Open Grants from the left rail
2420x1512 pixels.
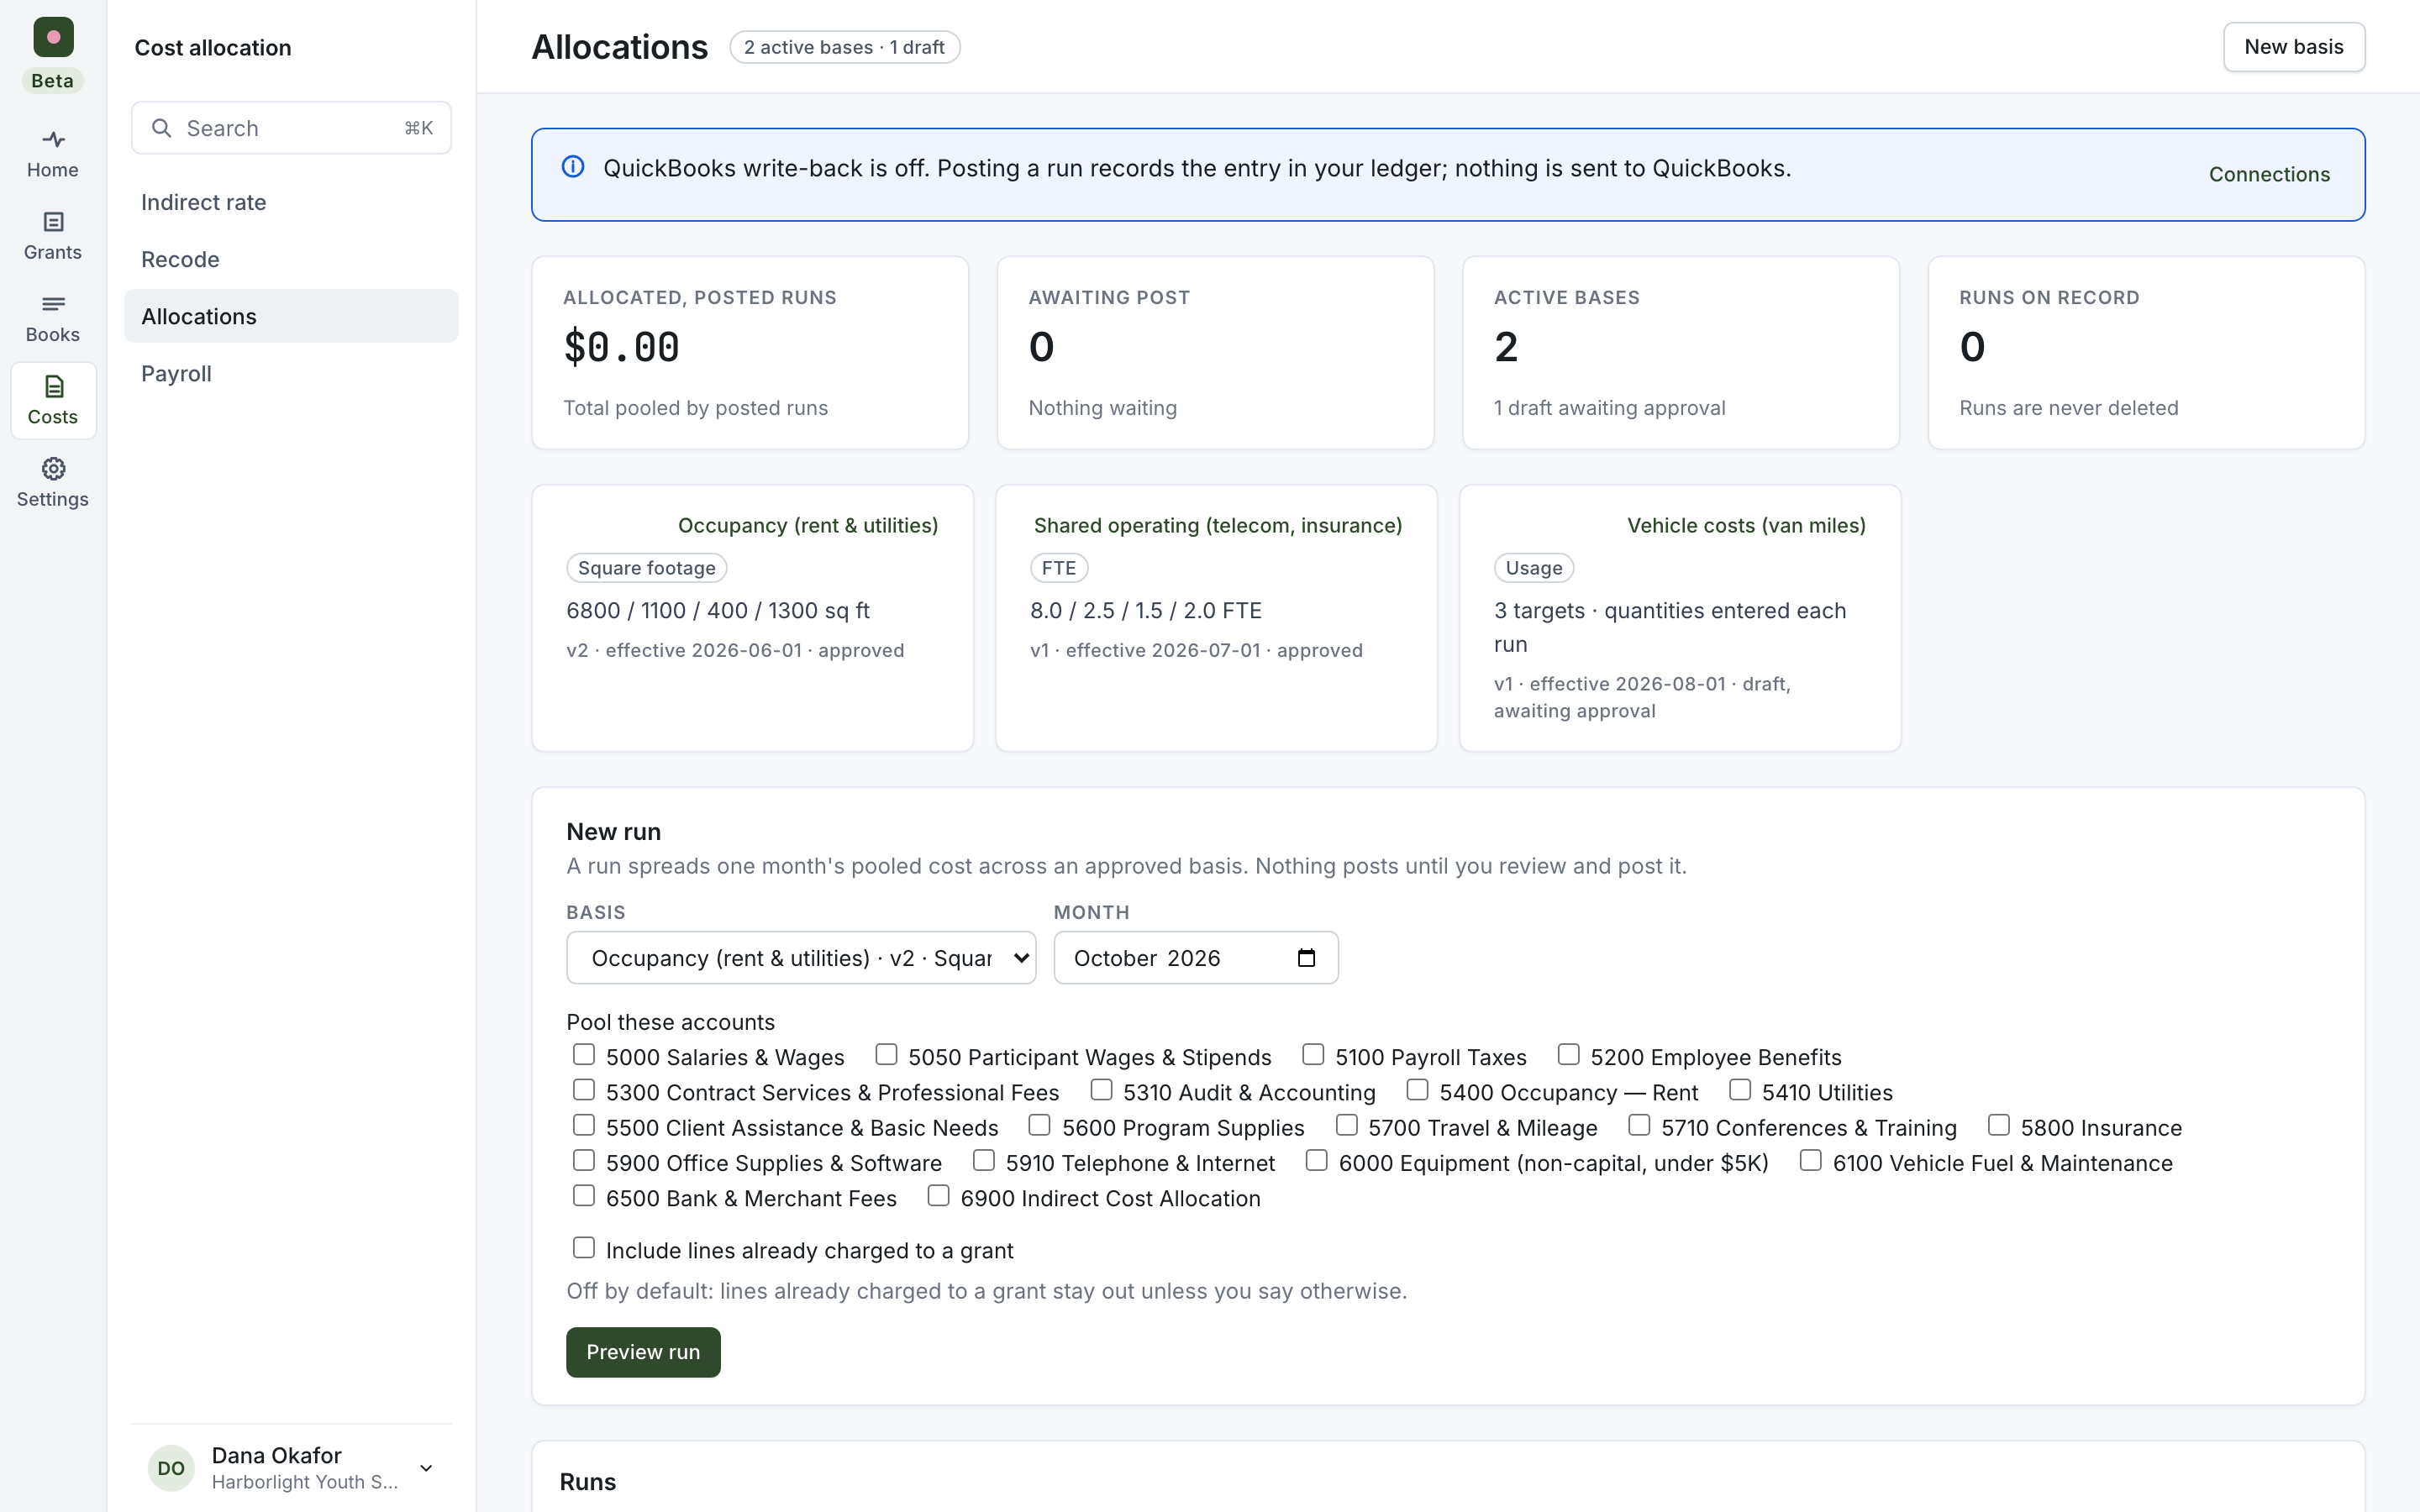53,236
